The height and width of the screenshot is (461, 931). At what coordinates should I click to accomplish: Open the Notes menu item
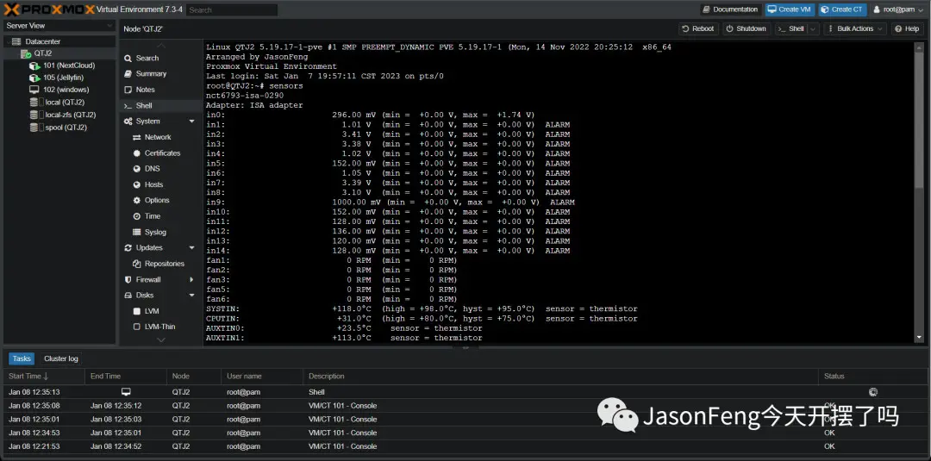145,90
